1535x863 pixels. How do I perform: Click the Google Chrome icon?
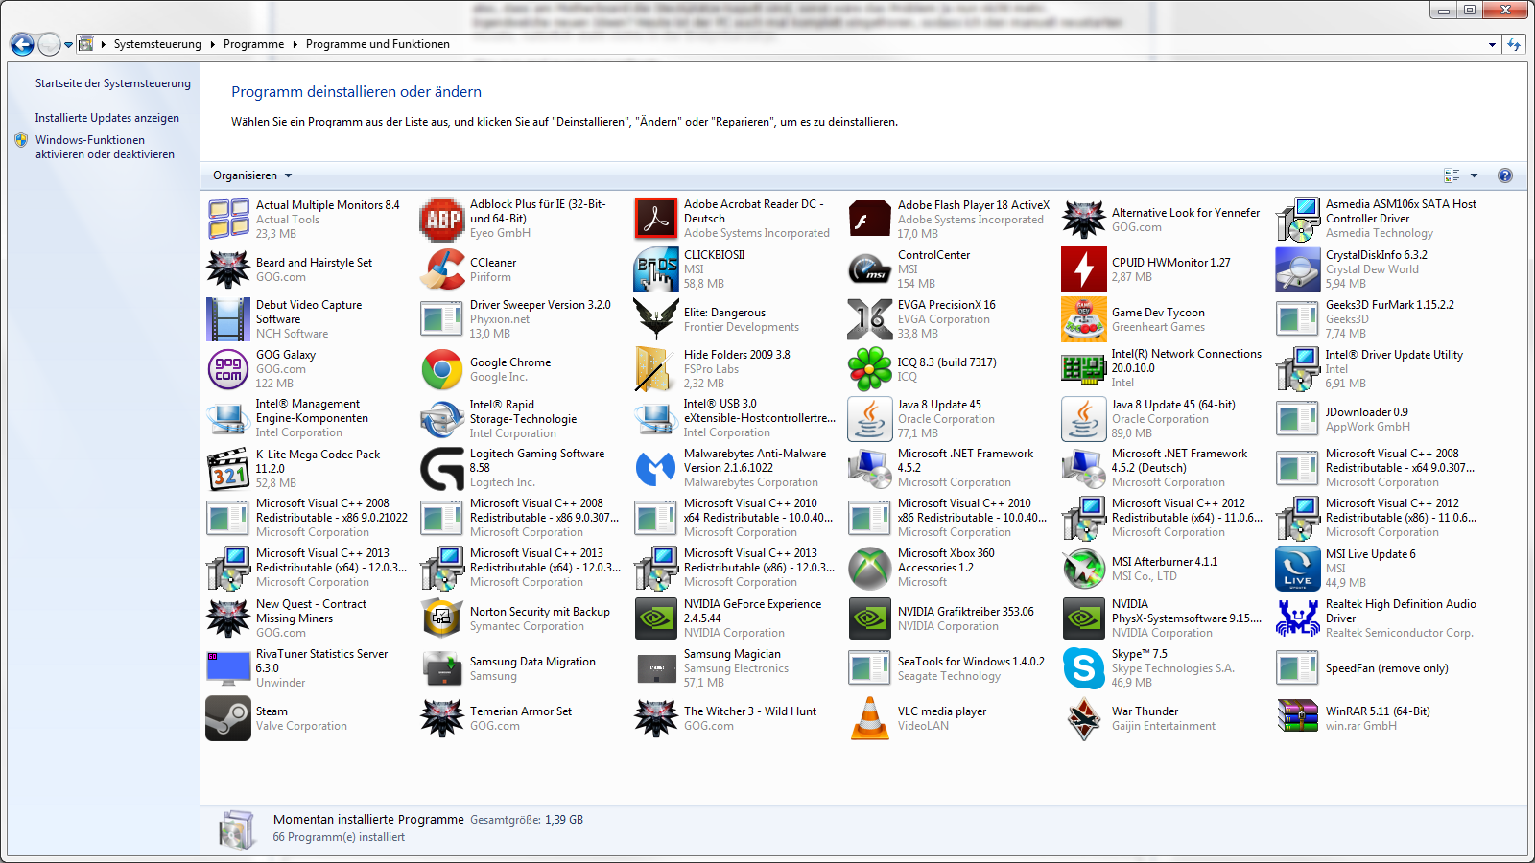click(442, 369)
